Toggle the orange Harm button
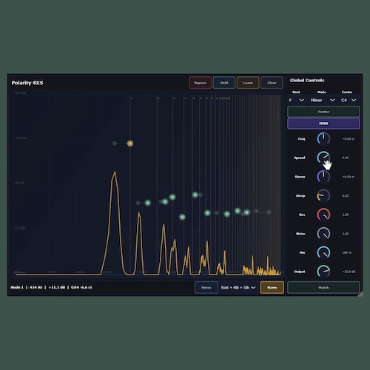 click(272, 287)
